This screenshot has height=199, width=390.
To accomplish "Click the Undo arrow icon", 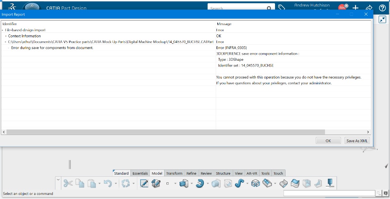I will (x=108, y=184).
